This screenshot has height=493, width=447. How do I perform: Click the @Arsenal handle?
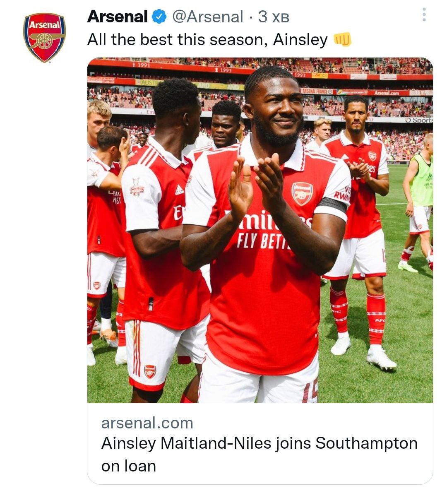pos(207,17)
